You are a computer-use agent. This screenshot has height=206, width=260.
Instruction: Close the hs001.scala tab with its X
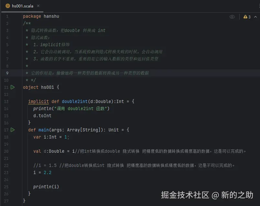38,5
